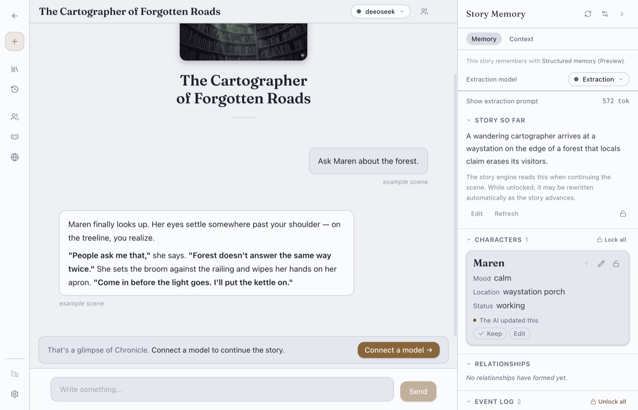This screenshot has height=410, width=638.
Task: Click Connect a model button
Action: (x=399, y=350)
